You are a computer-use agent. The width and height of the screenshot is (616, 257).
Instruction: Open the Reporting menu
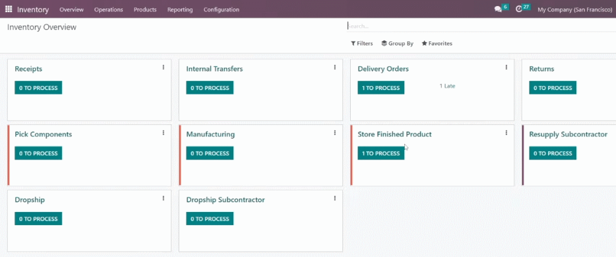[180, 10]
